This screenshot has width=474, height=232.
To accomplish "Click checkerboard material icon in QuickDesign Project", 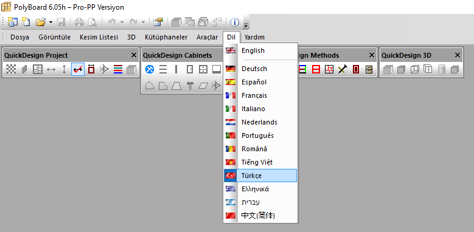I will (x=11, y=69).
